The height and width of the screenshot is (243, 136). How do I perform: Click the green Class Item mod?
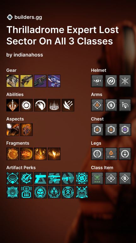[x=97, y=178]
